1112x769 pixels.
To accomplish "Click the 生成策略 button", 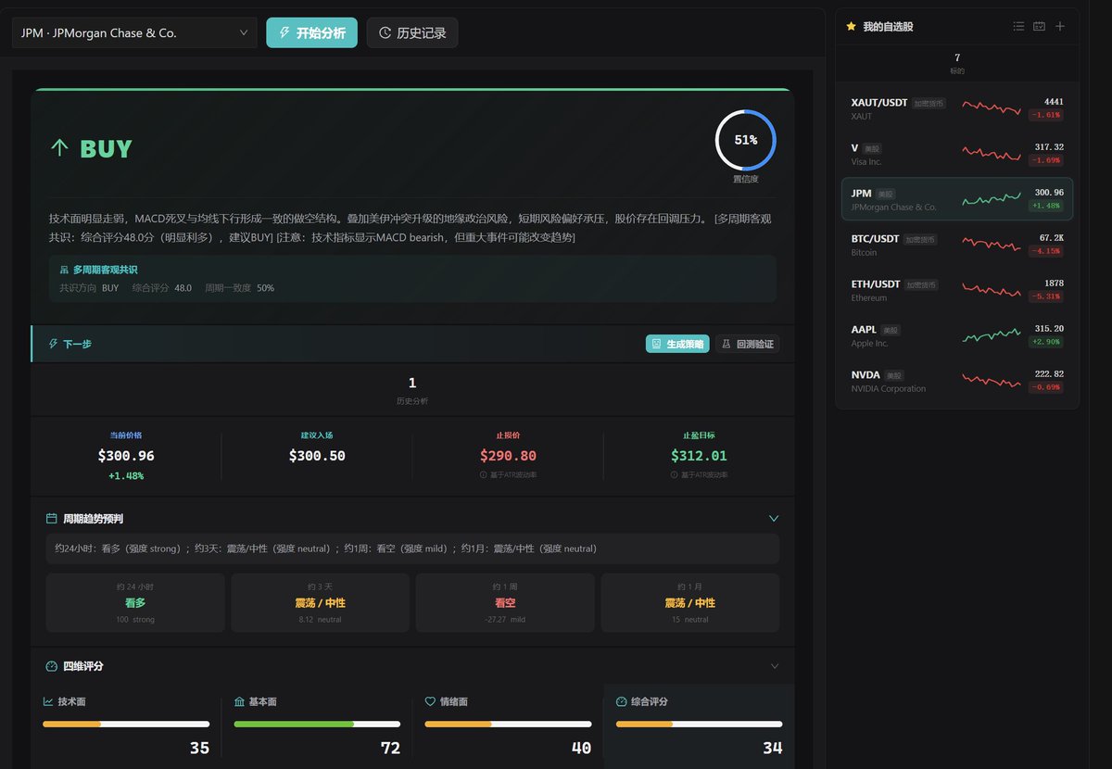I will pos(677,344).
